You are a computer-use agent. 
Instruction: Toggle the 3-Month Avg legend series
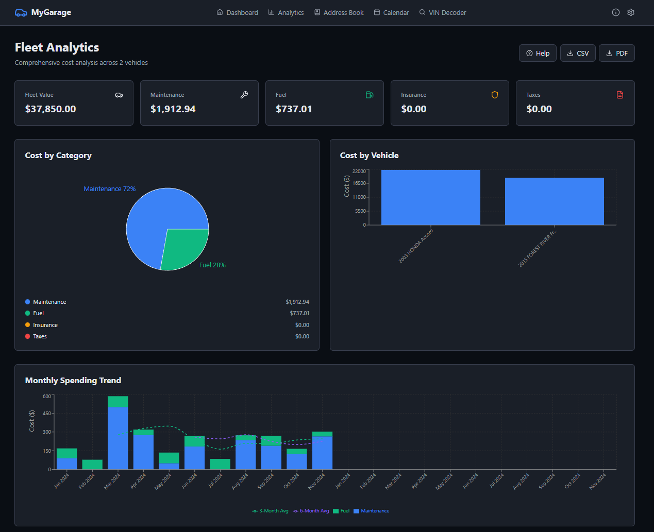pos(270,511)
